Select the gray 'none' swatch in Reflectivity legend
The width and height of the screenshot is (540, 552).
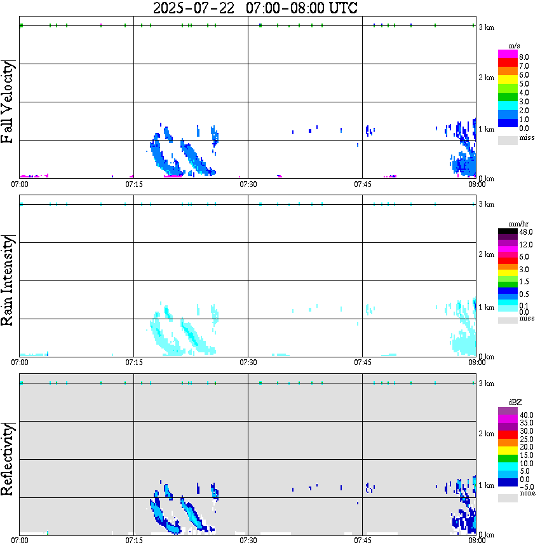(508, 498)
